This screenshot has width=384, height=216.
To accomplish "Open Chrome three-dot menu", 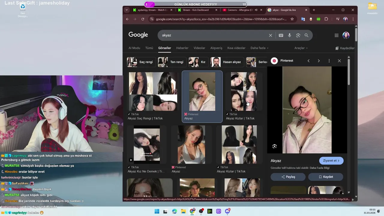I will point(353,19).
